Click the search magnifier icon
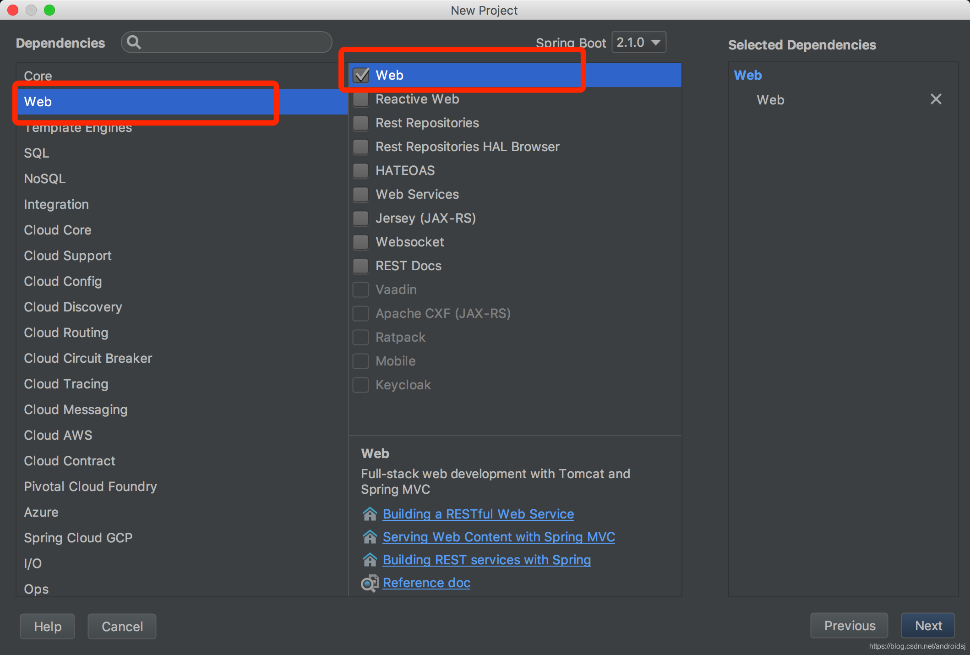Screen dimensions: 970x655 134,43
